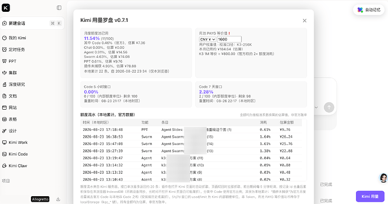Click the 深度研究 icon
The width and height of the screenshot is (388, 204).
[x=4, y=84]
